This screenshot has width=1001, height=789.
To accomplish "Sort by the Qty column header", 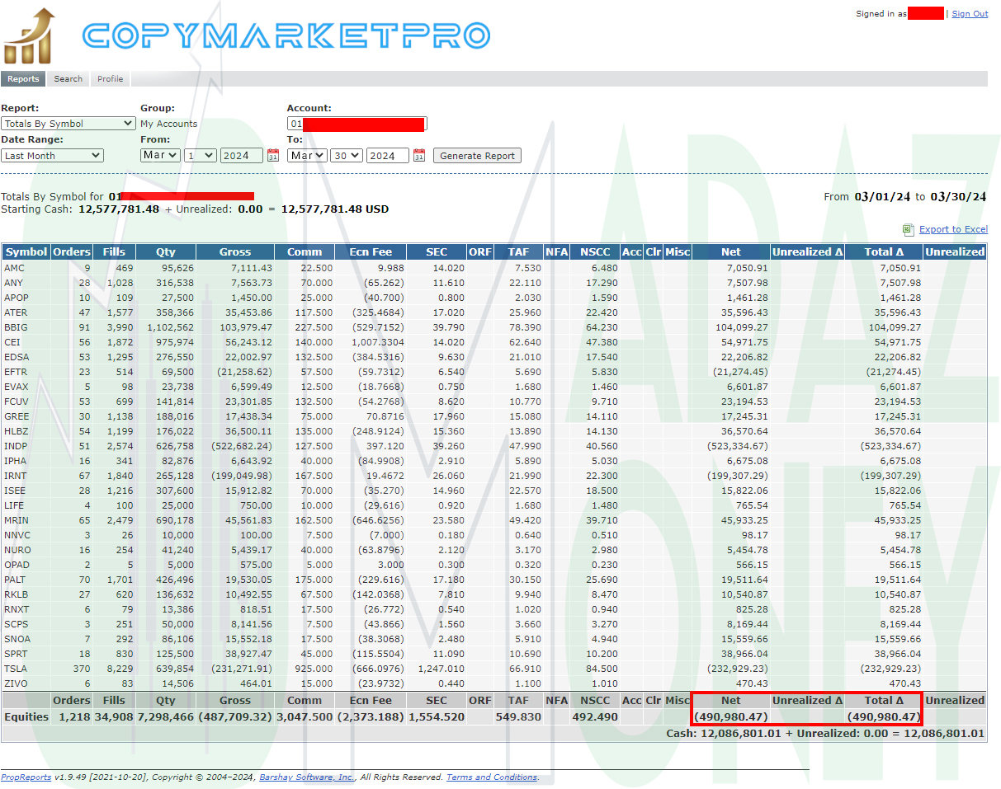I will click(x=166, y=252).
